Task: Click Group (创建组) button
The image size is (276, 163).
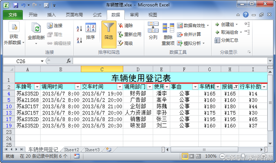Action: (226, 25)
